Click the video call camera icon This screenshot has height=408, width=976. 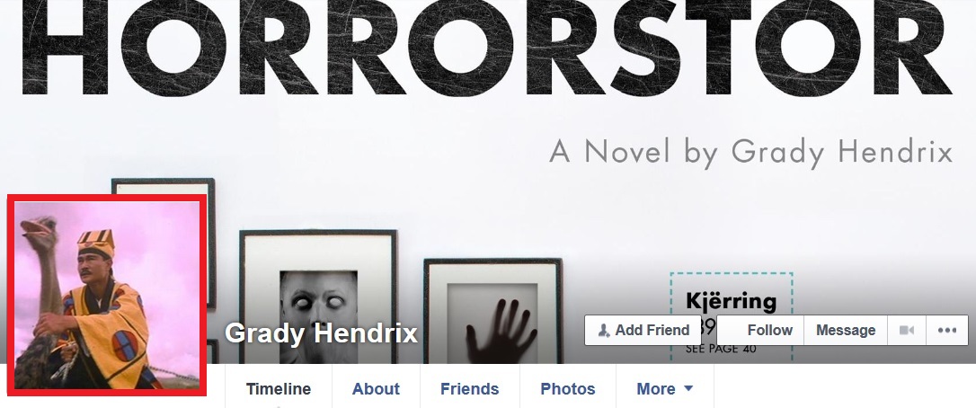pos(906,330)
